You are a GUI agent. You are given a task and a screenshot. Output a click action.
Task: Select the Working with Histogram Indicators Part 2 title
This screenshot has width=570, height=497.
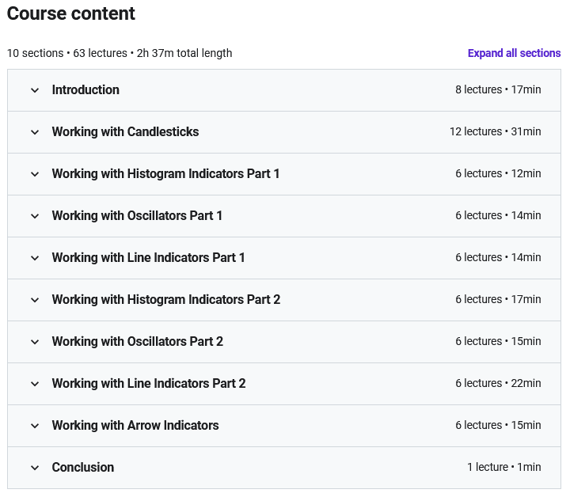[166, 300]
